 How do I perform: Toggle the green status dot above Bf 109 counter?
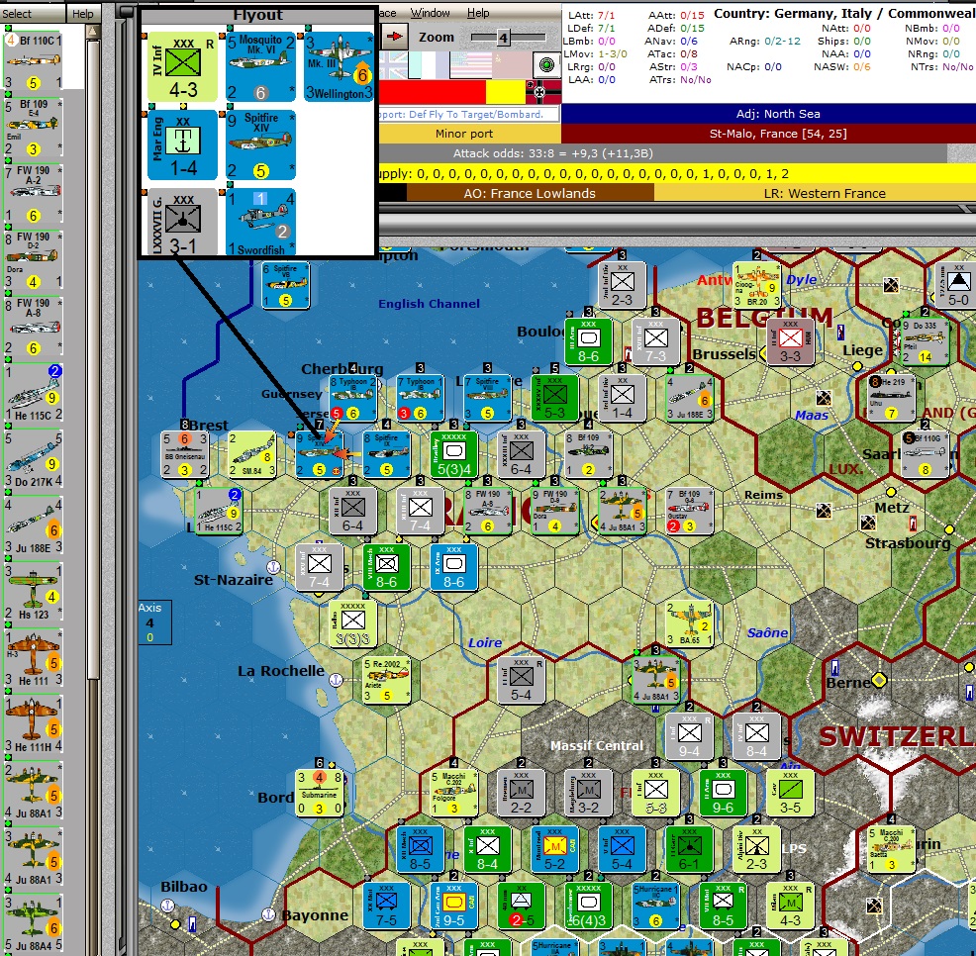point(9,94)
